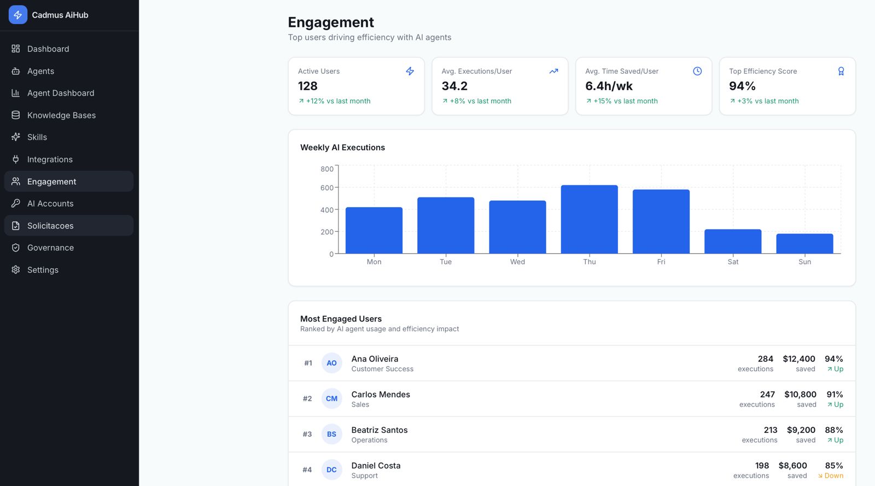This screenshot has height=486, width=875.
Task: Click the award icon on Top Efficiency Score card
Action: tap(841, 71)
